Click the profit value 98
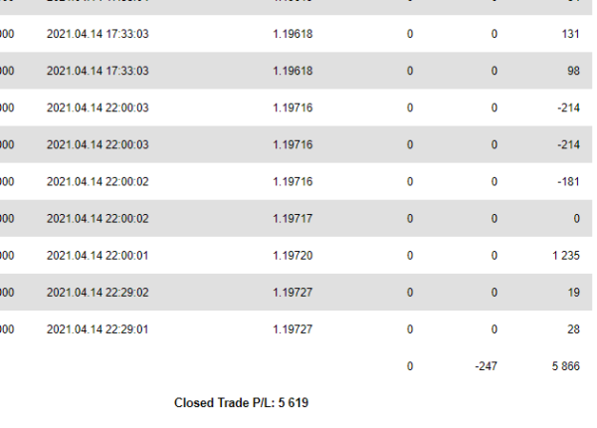 tap(574, 71)
